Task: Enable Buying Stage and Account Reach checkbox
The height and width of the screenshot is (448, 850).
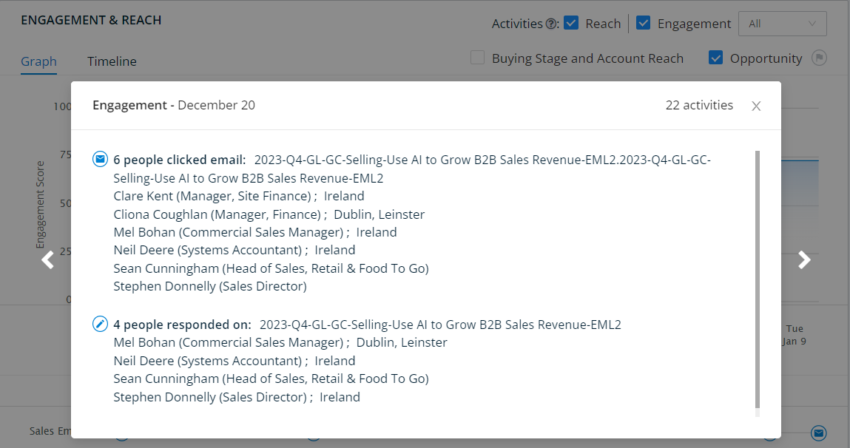Action: click(x=477, y=58)
